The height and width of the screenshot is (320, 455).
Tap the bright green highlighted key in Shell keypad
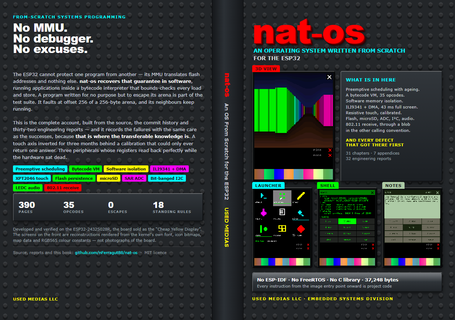pos(347,221)
